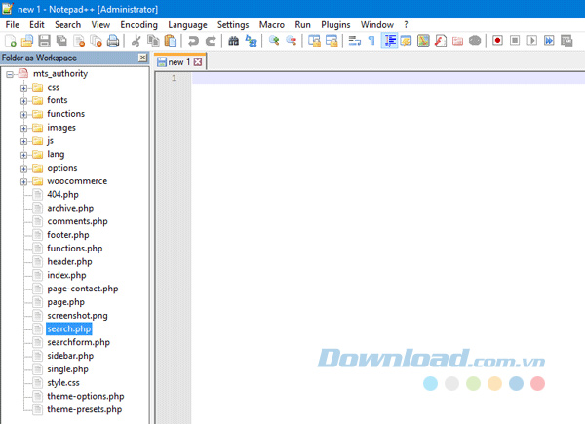Toggle word wrap in the toolbar
Viewport: 585px width, 424px height.
[354, 41]
